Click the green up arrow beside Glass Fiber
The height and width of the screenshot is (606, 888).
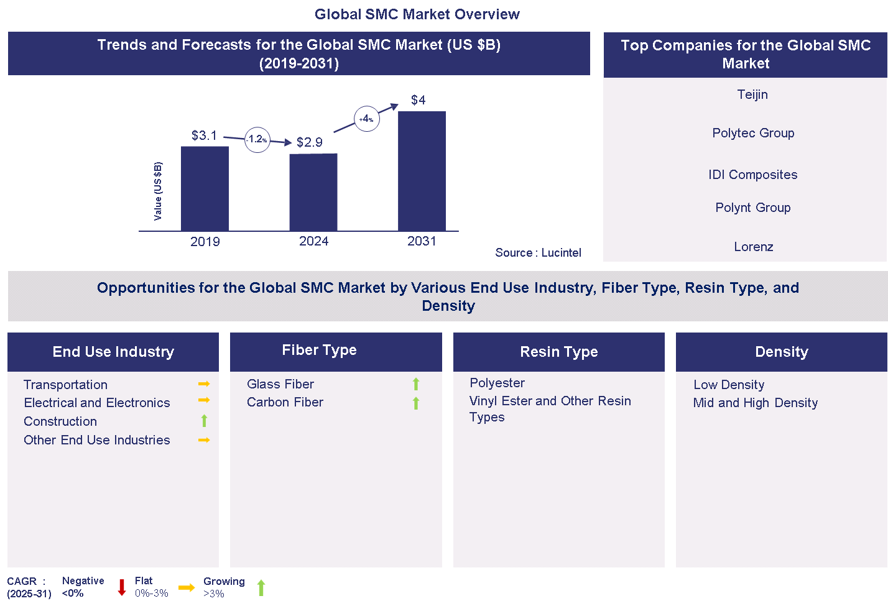[x=416, y=384]
